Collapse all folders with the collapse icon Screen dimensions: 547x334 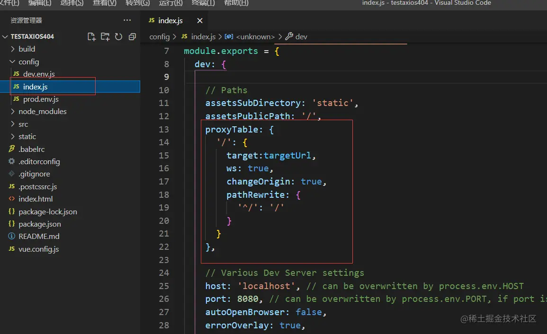[132, 36]
